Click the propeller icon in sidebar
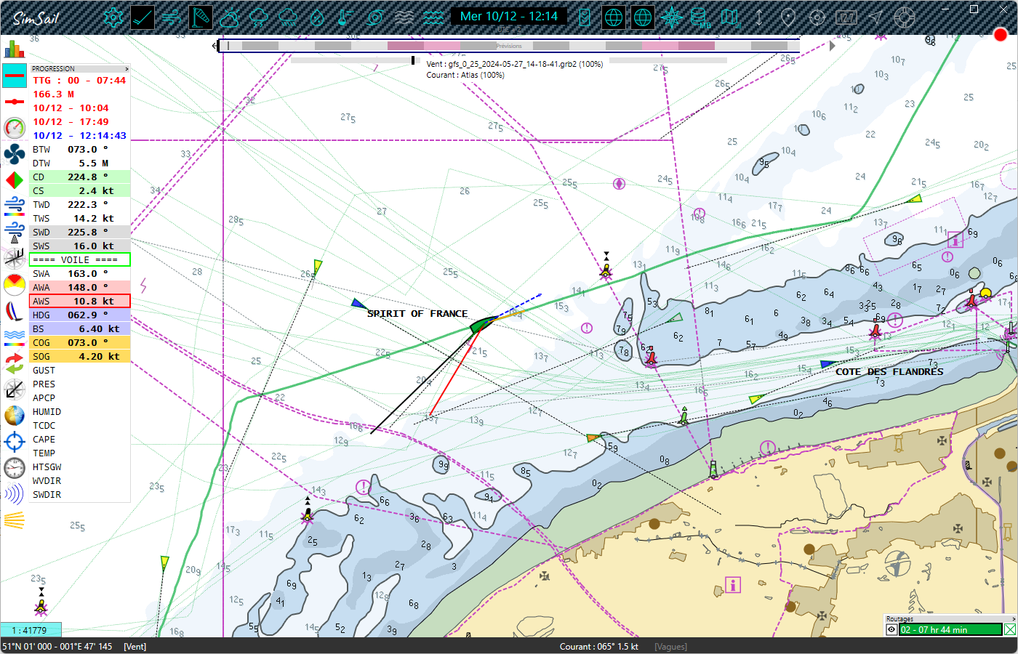The width and height of the screenshot is (1018, 654). (x=14, y=153)
